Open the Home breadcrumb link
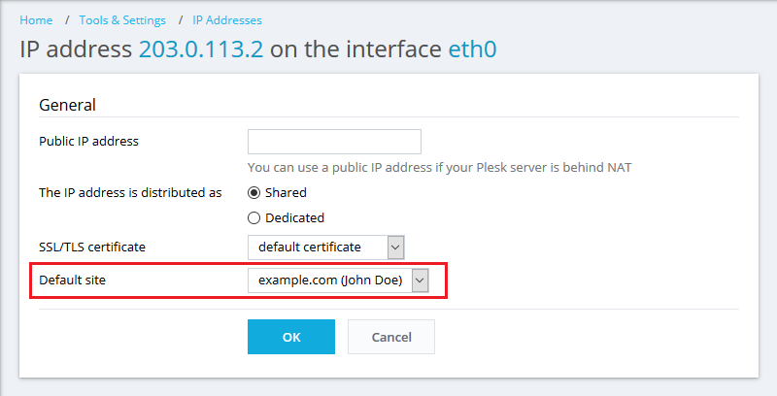777x396 pixels. coord(36,19)
